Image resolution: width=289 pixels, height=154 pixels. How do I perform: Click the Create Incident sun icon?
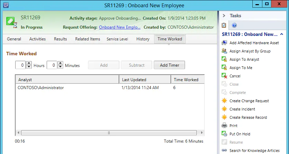click(224, 109)
